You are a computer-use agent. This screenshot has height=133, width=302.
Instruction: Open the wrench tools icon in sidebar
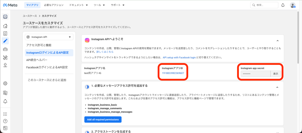(x=5, y=57)
